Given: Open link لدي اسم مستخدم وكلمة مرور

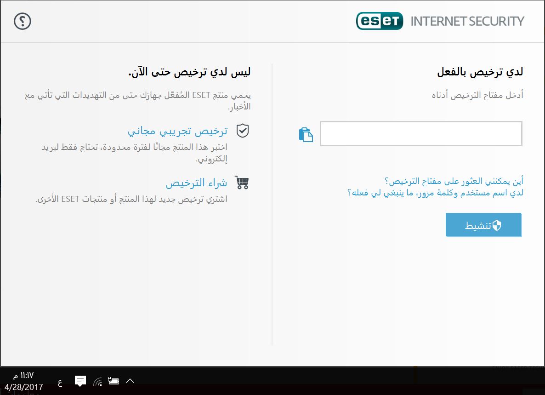Looking at the screenshot, I should 435,192.
